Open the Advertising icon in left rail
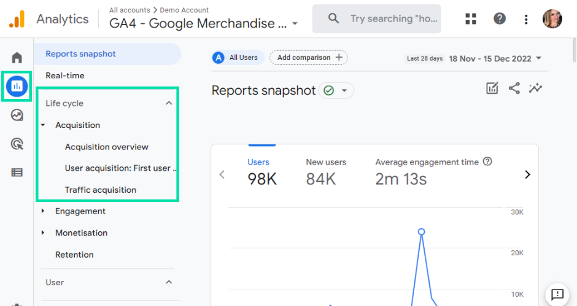This screenshot has width=577, height=306. pyautogui.click(x=17, y=144)
